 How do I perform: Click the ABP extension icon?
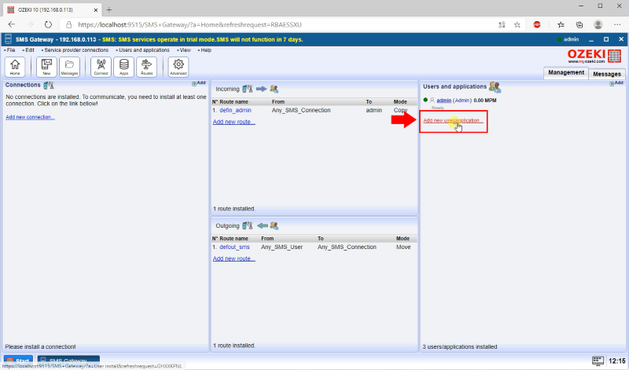pyautogui.click(x=537, y=25)
